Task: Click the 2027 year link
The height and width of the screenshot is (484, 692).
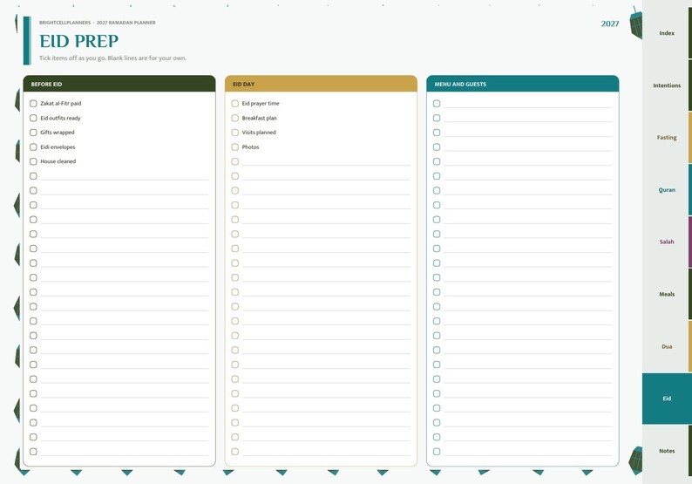Action: pyautogui.click(x=610, y=24)
